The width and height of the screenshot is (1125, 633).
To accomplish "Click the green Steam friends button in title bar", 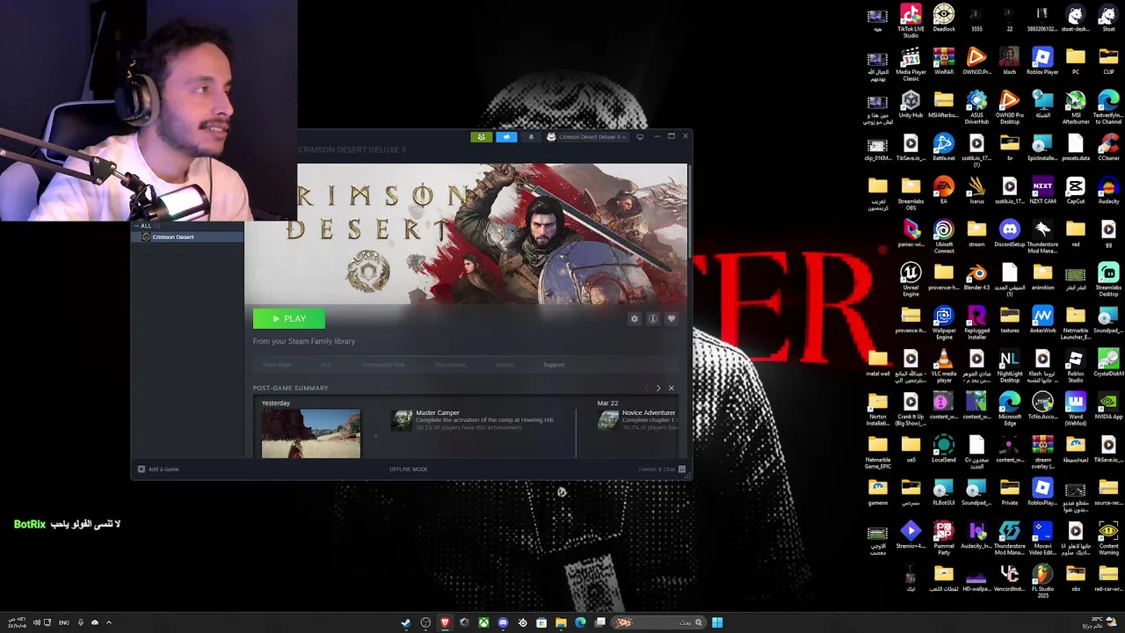I will tap(481, 136).
